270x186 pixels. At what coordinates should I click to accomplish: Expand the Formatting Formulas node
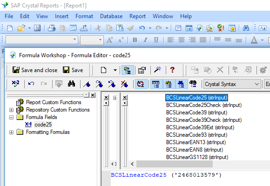[11, 132]
